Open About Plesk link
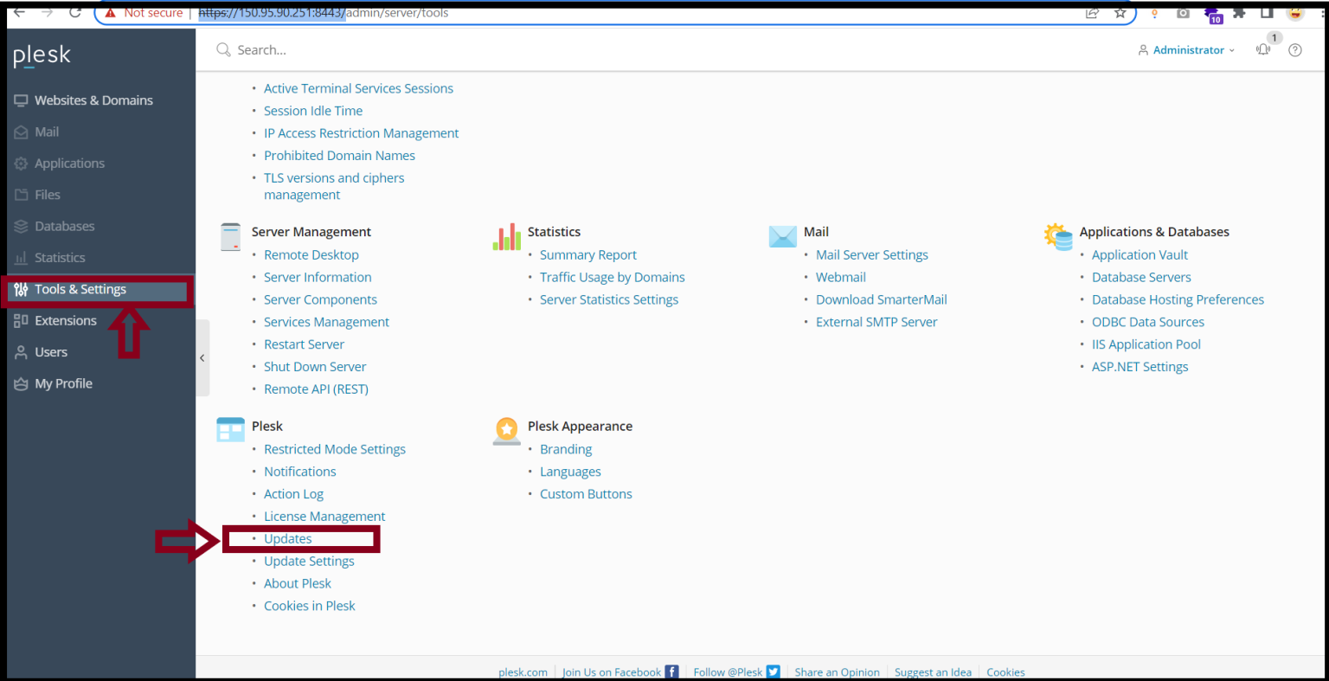This screenshot has height=681, width=1329. [x=298, y=584]
